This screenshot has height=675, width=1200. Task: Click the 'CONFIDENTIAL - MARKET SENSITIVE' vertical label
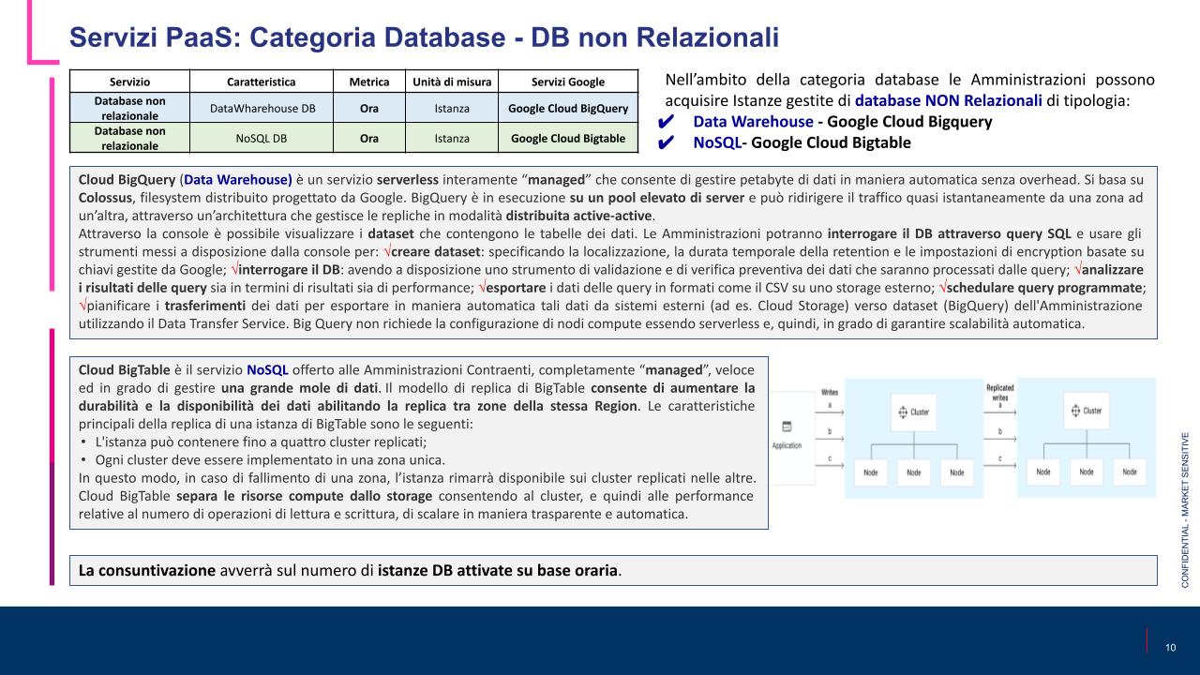[x=1185, y=508]
